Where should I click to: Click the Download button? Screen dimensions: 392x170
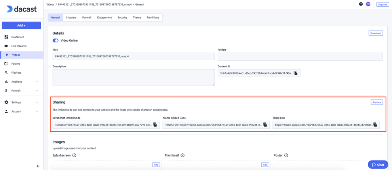coord(376,33)
